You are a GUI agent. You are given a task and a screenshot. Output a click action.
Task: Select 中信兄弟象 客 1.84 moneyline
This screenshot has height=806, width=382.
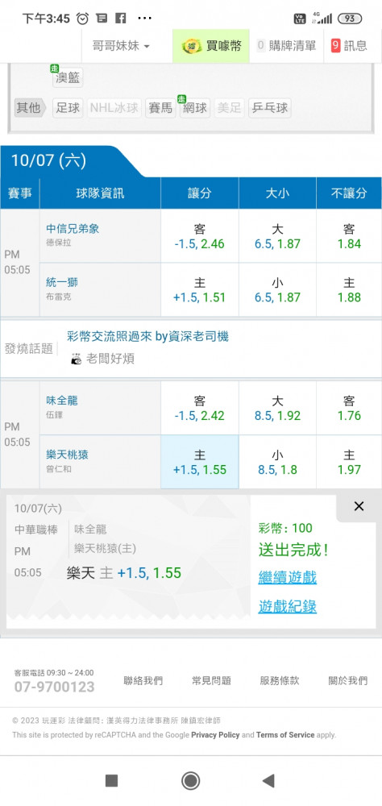coord(349,236)
